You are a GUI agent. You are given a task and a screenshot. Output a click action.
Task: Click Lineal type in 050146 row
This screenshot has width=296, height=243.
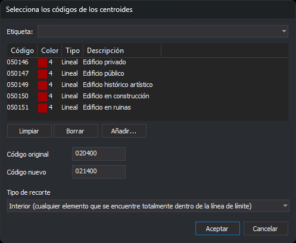pos(70,62)
